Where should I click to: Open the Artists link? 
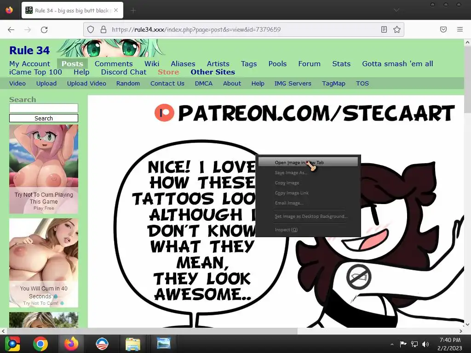(218, 63)
